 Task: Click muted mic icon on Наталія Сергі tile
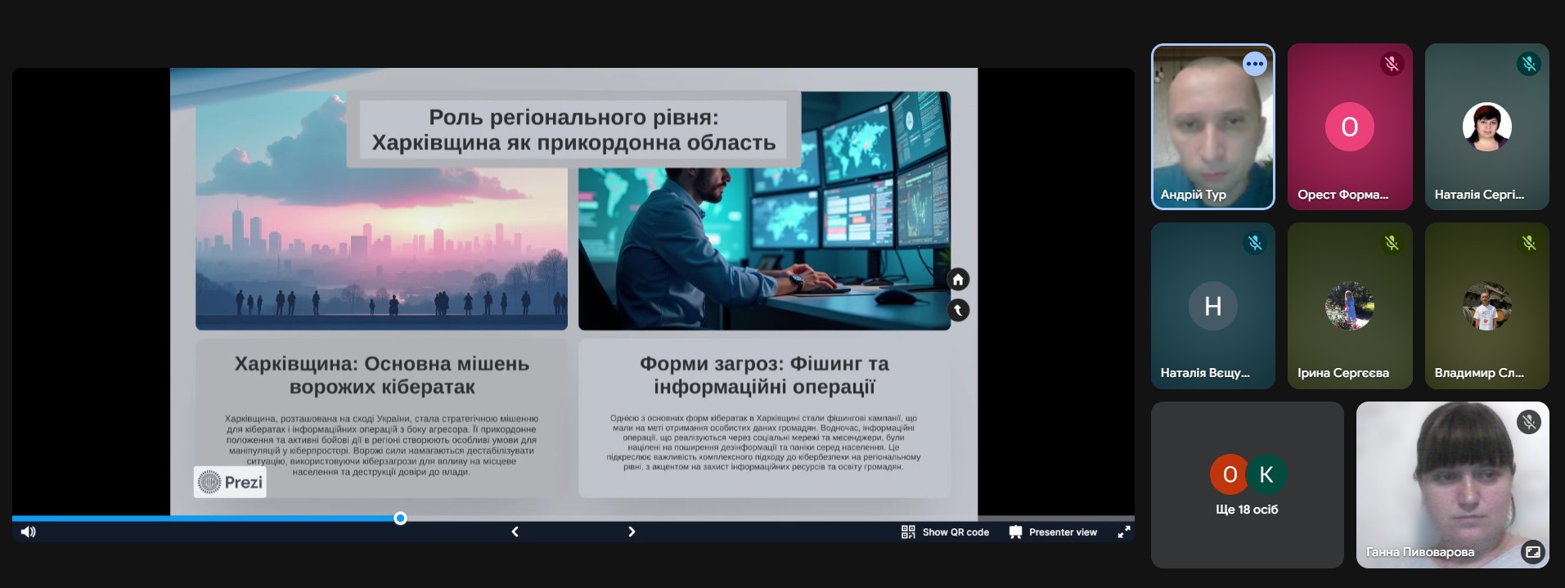[x=1528, y=64]
